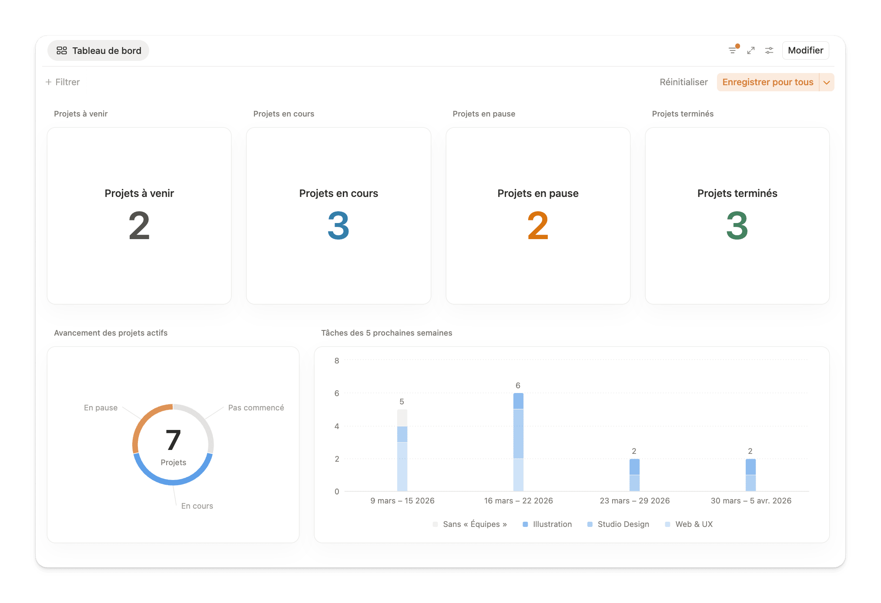Click the Modifier button
The height and width of the screenshot is (603, 881).
tap(805, 50)
